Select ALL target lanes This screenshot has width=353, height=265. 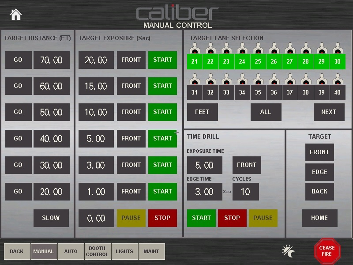coord(266,112)
